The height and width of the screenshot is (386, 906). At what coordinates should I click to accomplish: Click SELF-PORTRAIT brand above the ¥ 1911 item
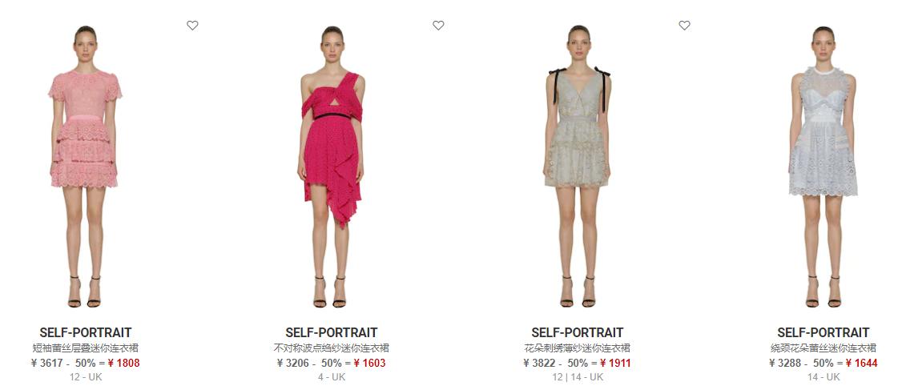pyautogui.click(x=578, y=333)
